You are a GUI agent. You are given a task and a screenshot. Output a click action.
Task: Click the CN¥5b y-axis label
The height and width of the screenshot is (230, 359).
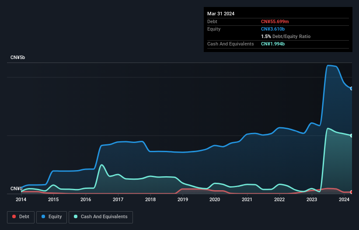pos(17,57)
